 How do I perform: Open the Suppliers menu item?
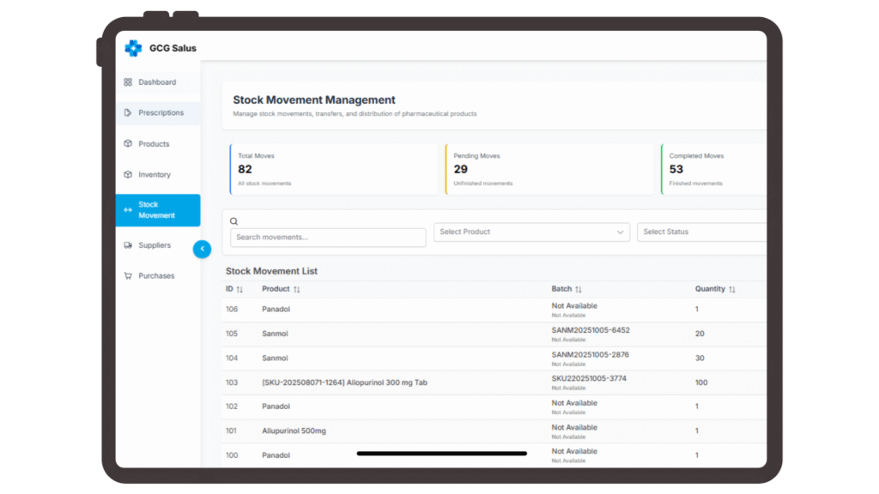tap(155, 245)
